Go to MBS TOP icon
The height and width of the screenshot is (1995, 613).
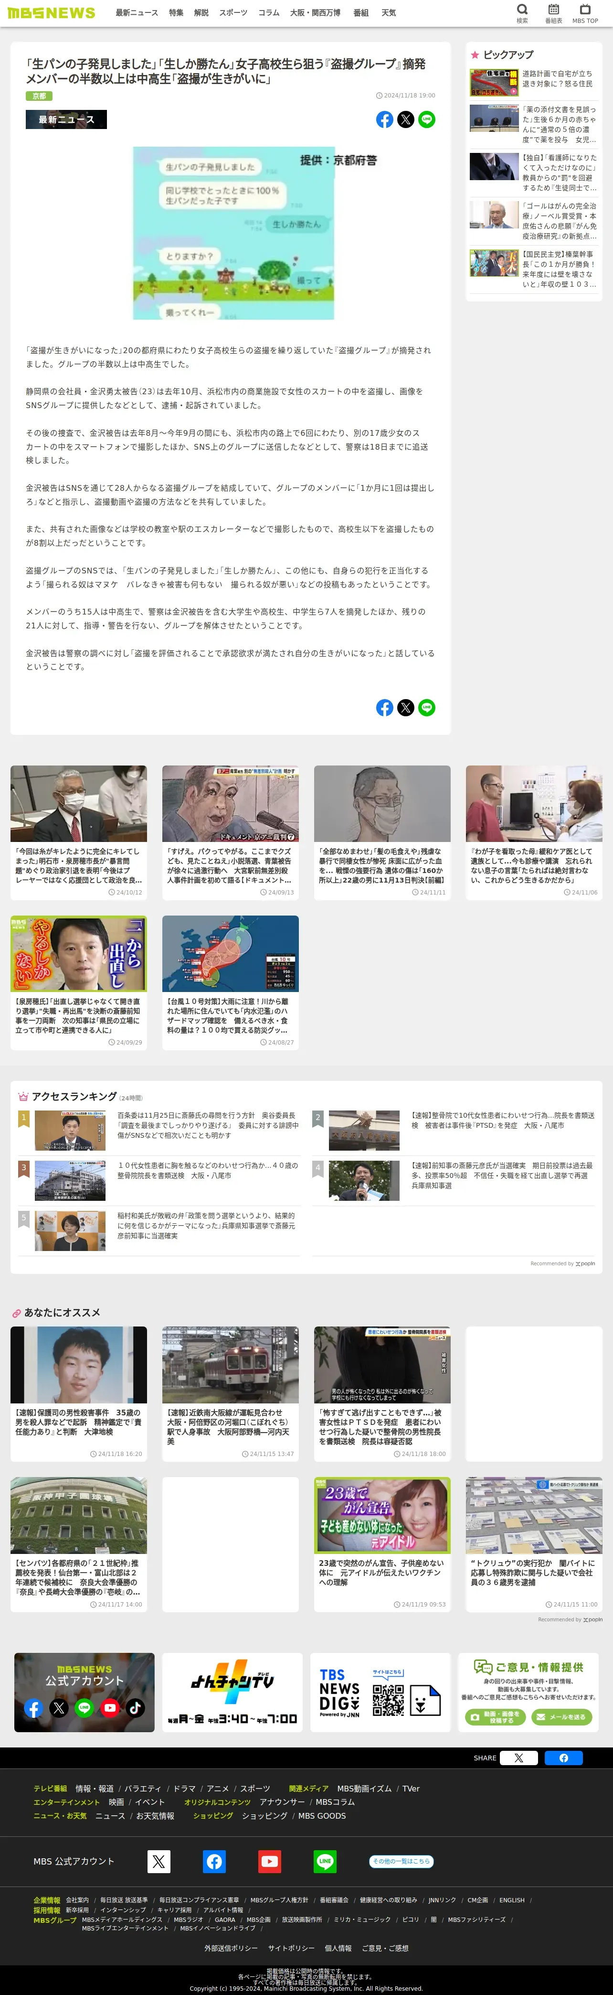585,12
